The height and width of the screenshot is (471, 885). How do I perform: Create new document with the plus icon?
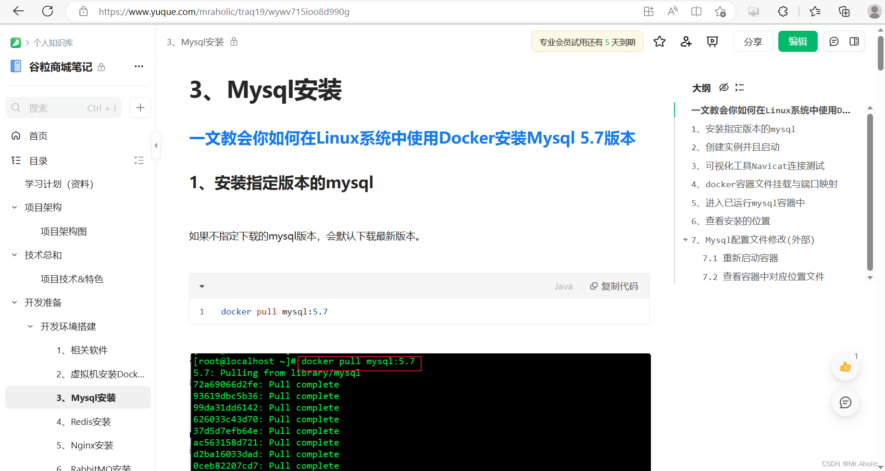(140, 108)
